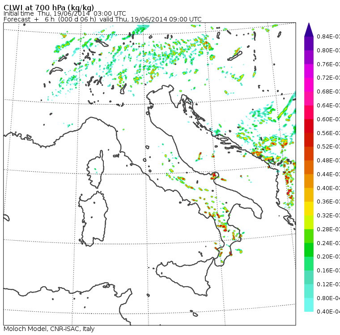Pick the teal band between 0.12E-03 and 0.16E-03

point(309,277)
